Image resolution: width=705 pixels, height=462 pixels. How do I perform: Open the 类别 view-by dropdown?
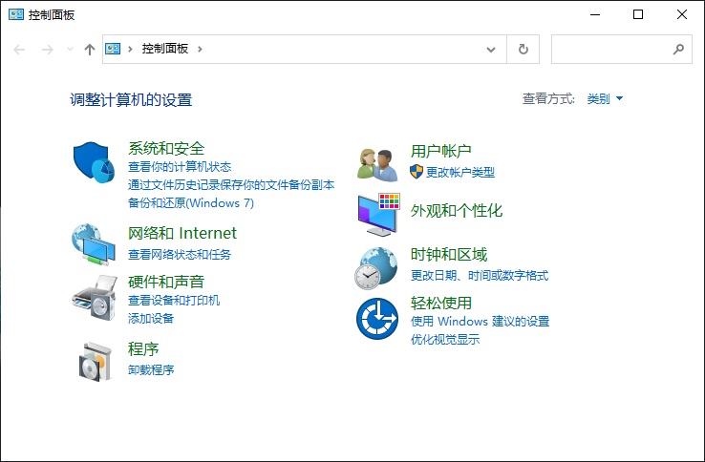(x=605, y=98)
